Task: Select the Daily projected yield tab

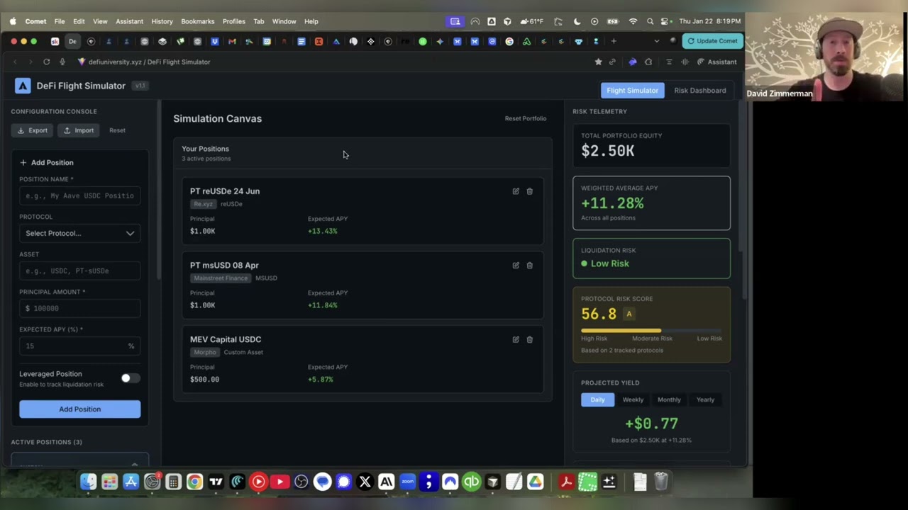Action: point(597,399)
